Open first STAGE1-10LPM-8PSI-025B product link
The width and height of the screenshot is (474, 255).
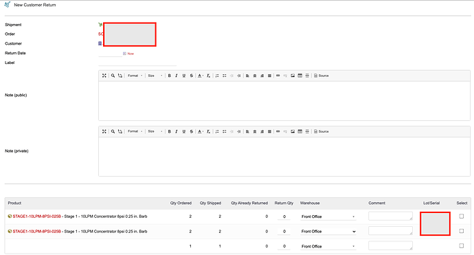click(x=36, y=217)
